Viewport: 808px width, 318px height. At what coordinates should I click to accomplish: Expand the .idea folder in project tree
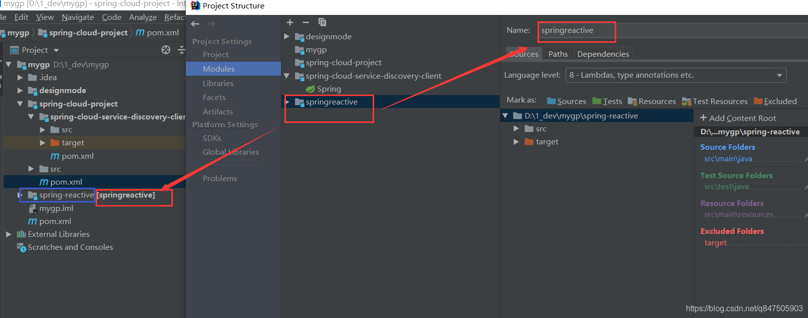(20, 78)
